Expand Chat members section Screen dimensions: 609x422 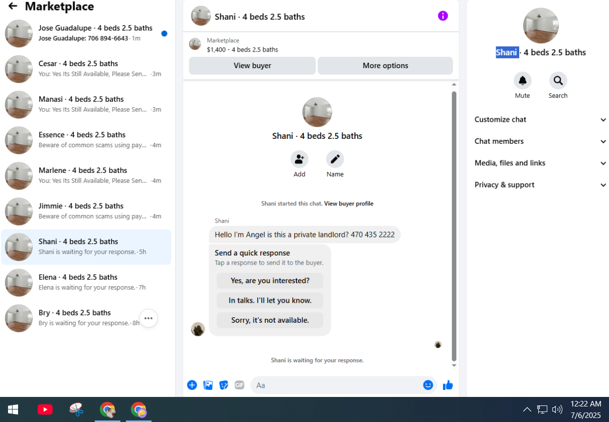point(541,141)
